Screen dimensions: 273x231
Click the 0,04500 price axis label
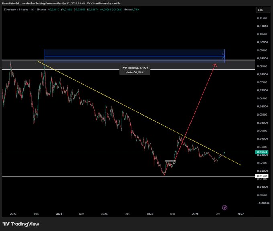tap(262, 130)
